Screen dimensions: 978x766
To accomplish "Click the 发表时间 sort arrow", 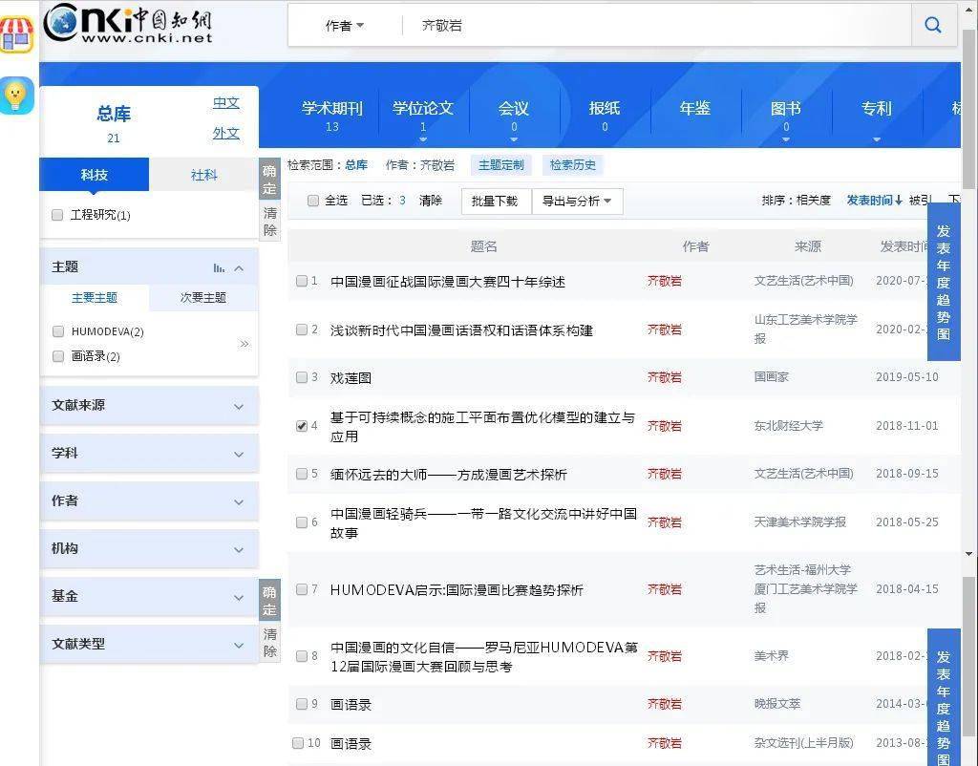I will (x=899, y=201).
